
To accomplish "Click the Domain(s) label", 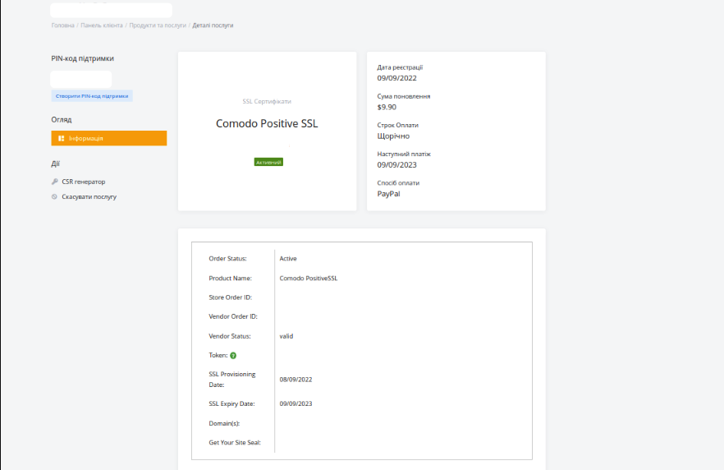I will tap(224, 423).
